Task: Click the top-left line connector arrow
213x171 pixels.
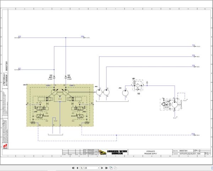Action: coord(19,38)
